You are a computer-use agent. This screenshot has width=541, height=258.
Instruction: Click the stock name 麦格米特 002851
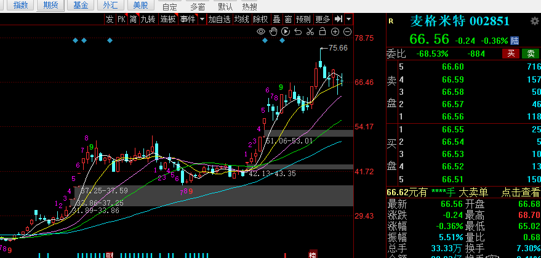point(460,21)
